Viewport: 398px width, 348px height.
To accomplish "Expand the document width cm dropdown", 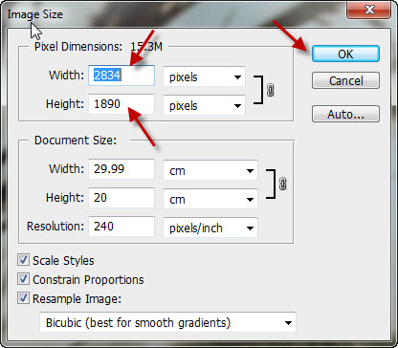I will coord(210,170).
